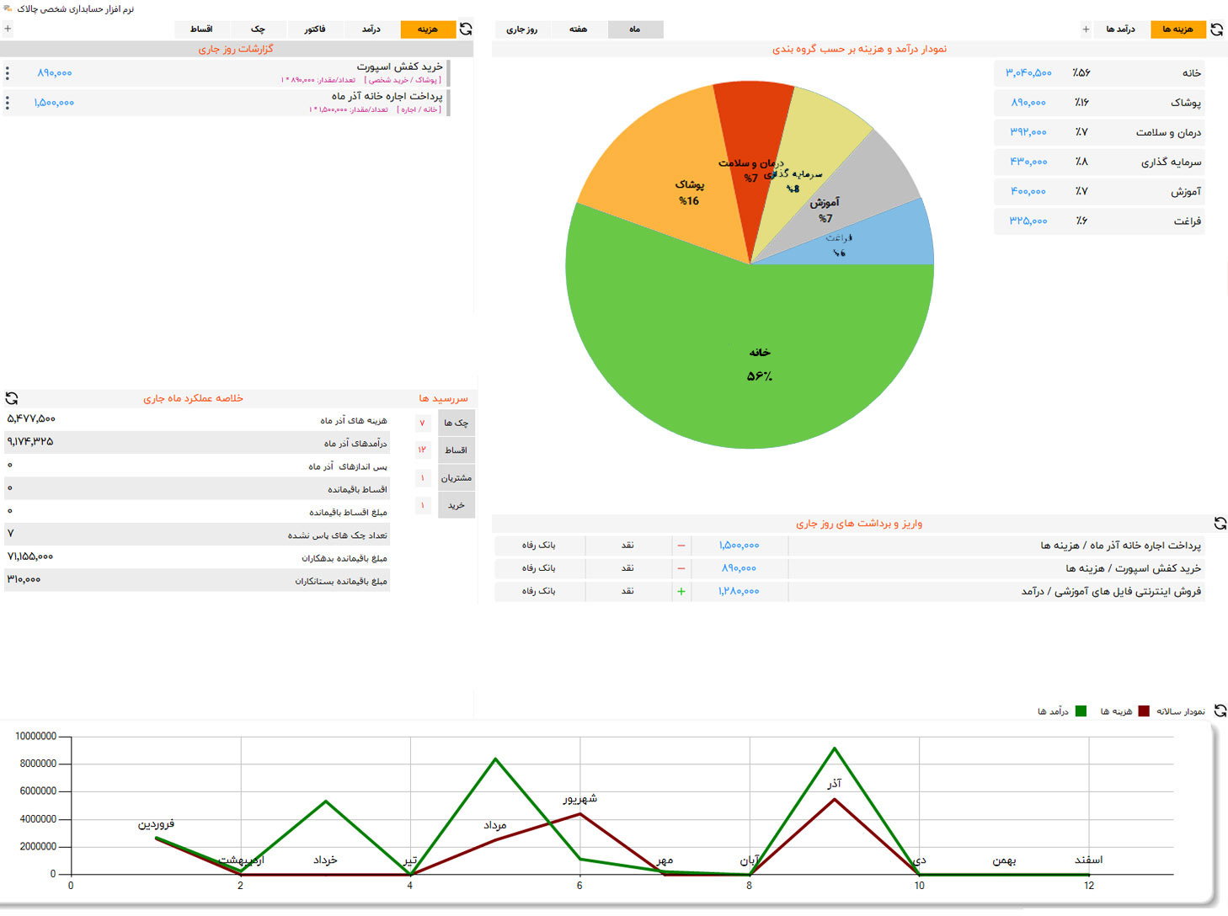Click the plus icon beside اقساط tab
This screenshot has height=916, width=1228.
click(8, 29)
